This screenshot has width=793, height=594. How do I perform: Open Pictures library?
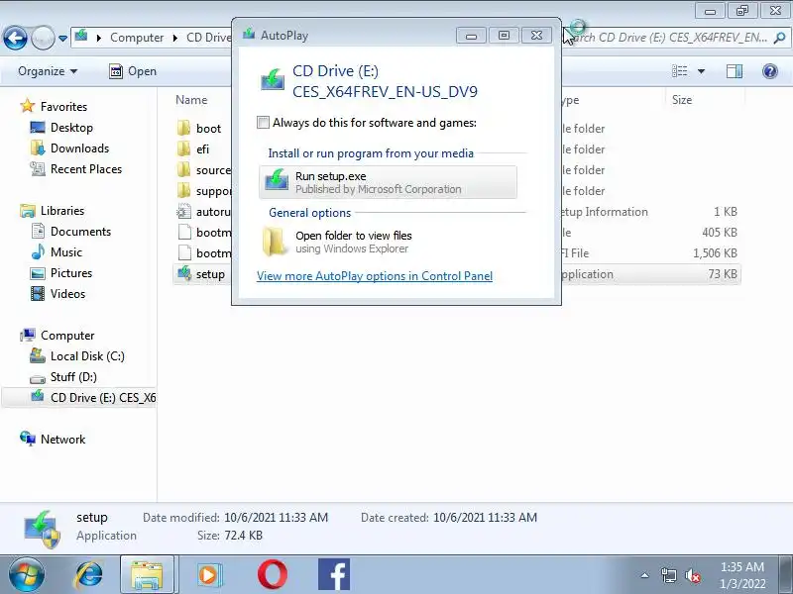pyautogui.click(x=71, y=273)
